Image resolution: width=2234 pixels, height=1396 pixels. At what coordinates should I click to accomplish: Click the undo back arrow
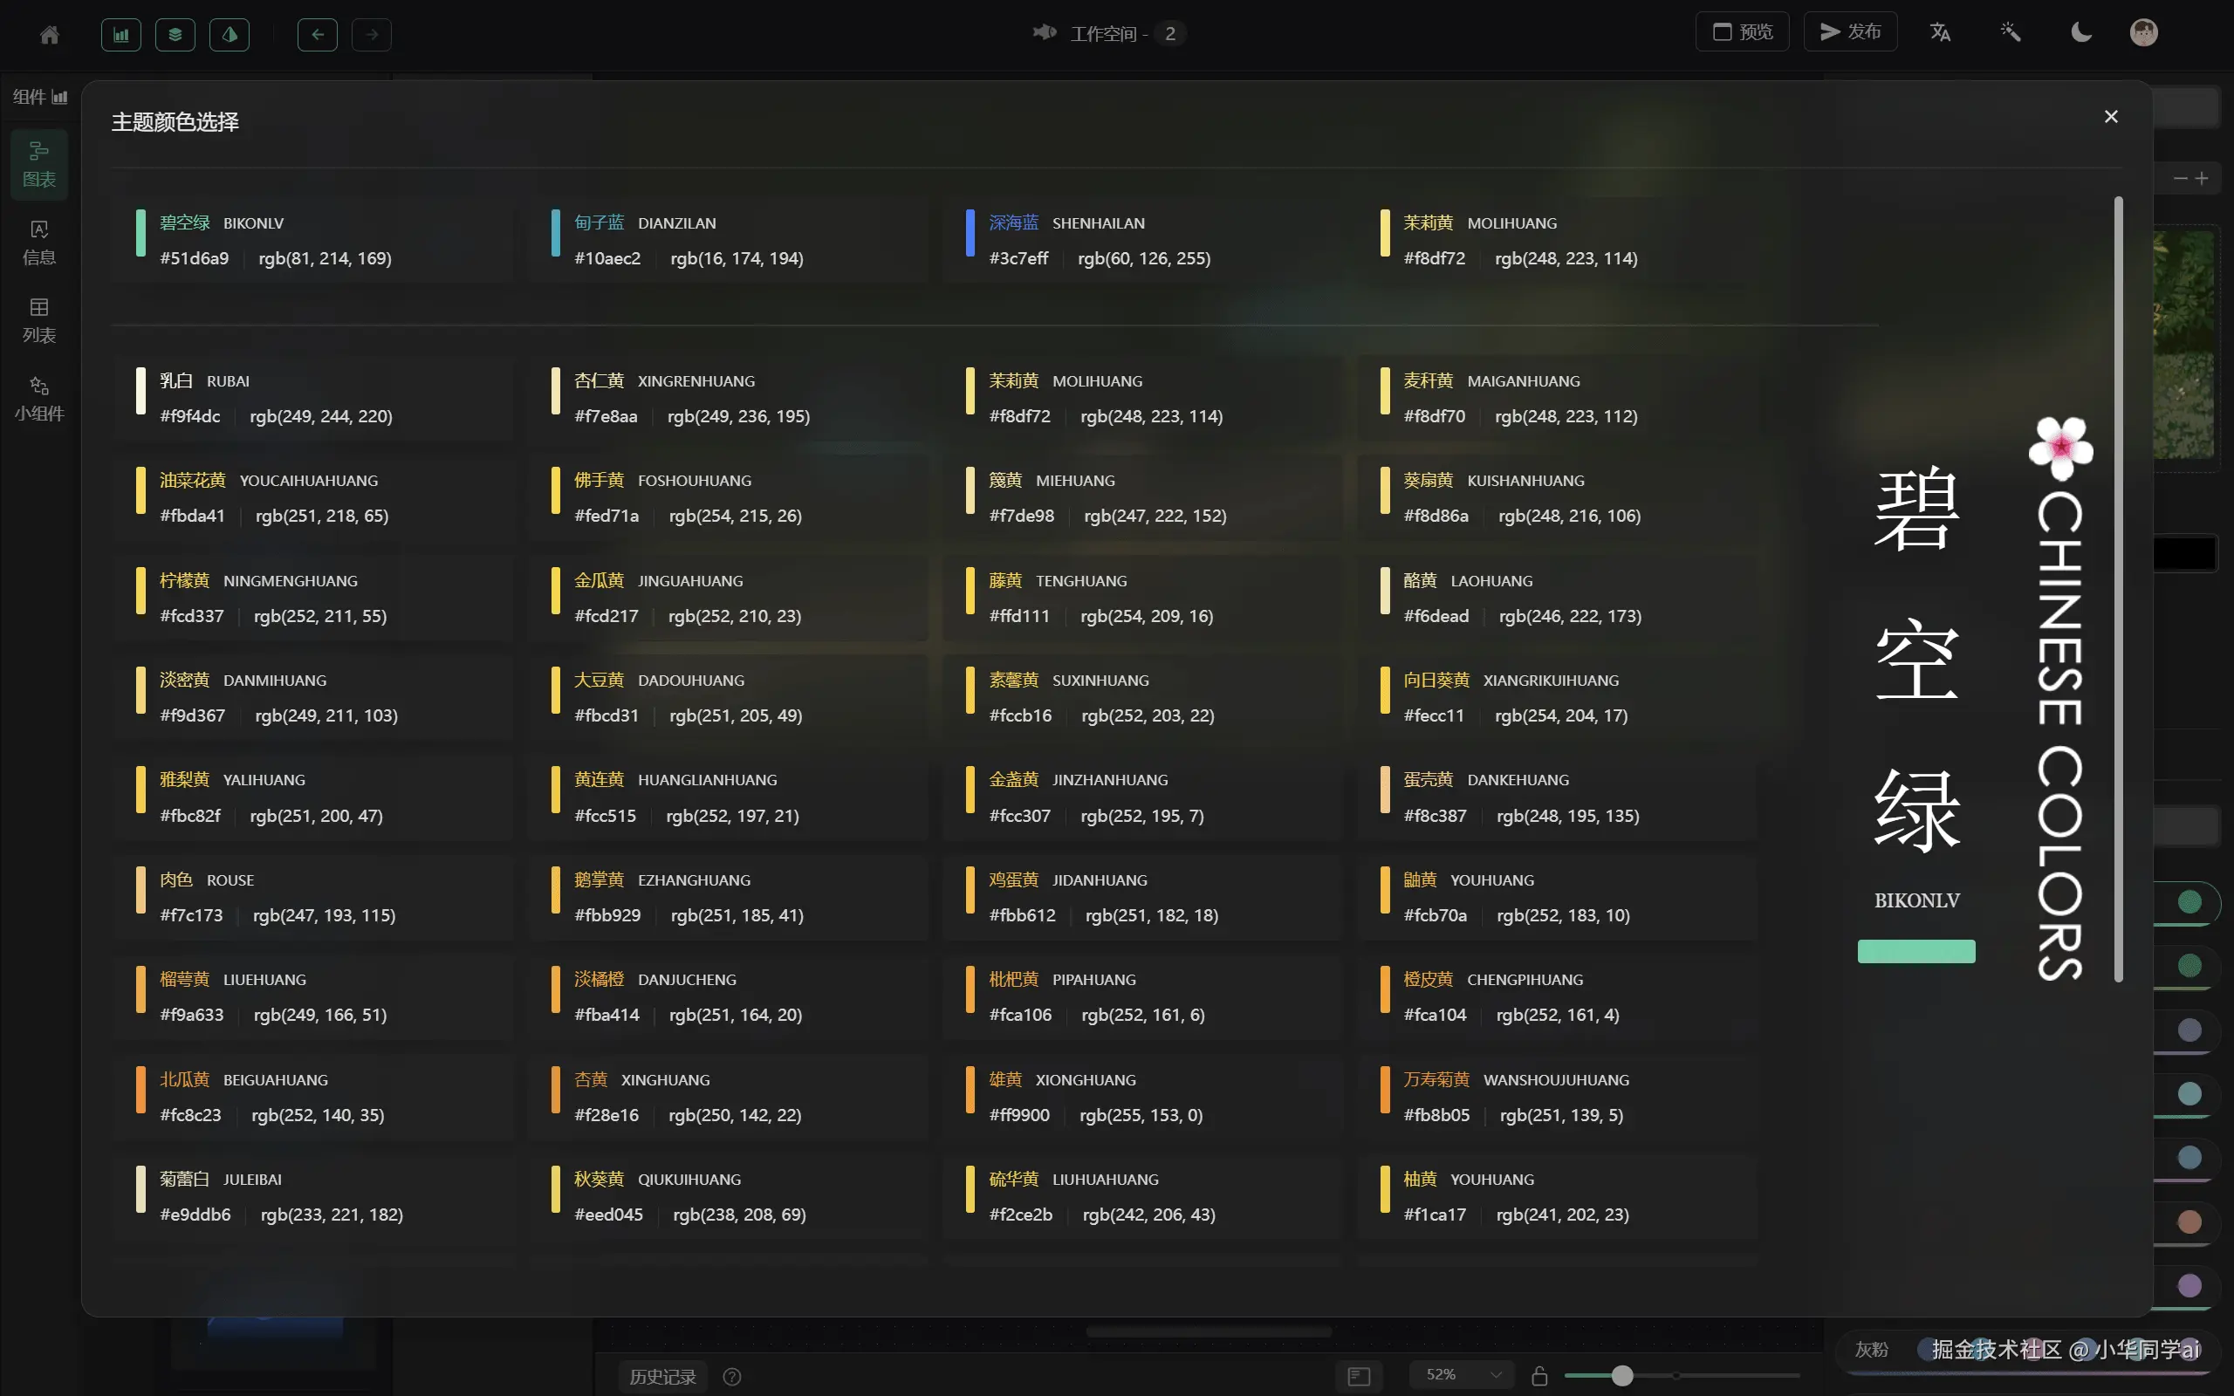click(x=318, y=34)
